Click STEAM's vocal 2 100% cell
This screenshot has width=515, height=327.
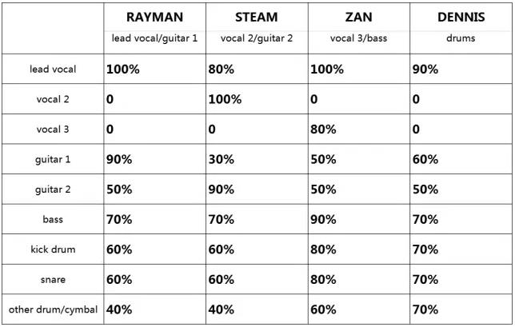click(225, 99)
